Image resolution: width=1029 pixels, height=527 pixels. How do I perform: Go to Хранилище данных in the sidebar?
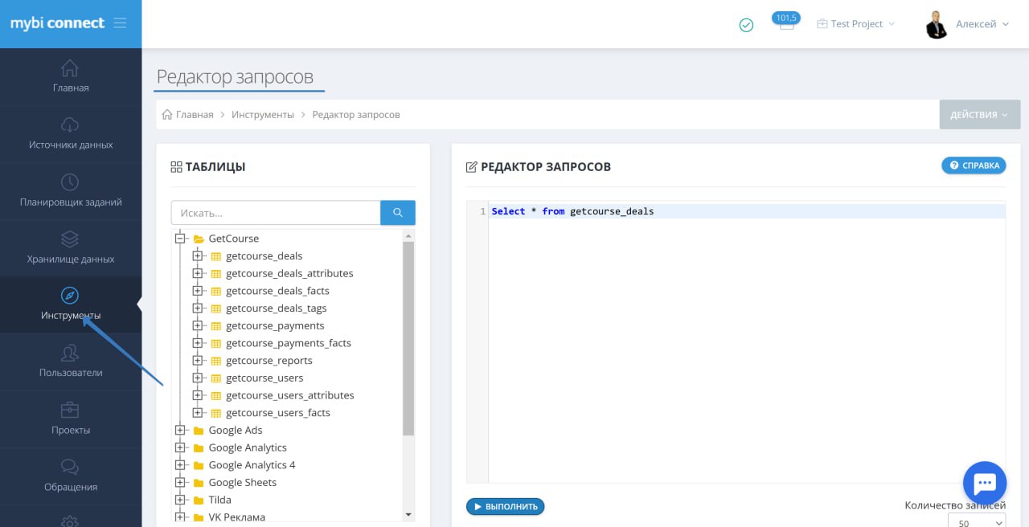tap(71, 248)
